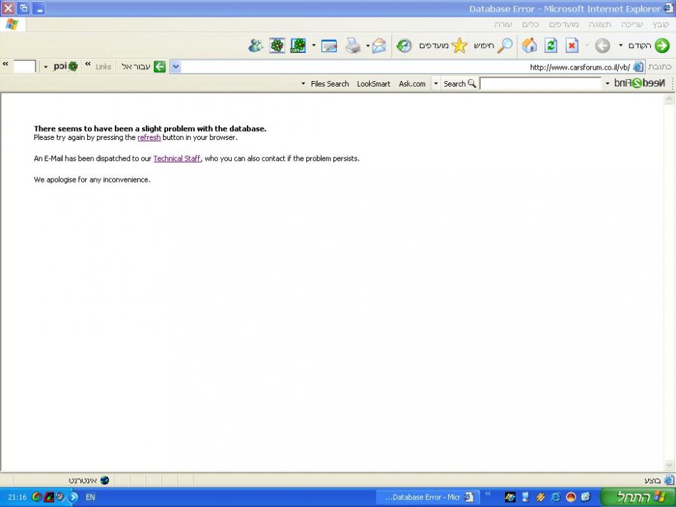Open the קובץ (File) menu

[x=660, y=24]
